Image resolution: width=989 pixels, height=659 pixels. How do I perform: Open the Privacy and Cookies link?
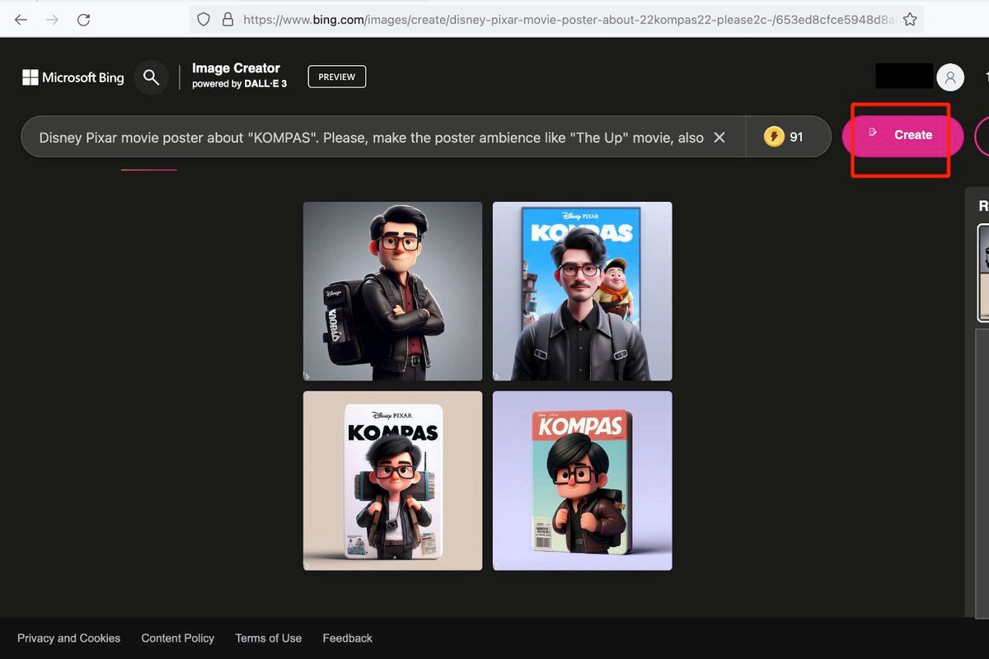point(68,638)
